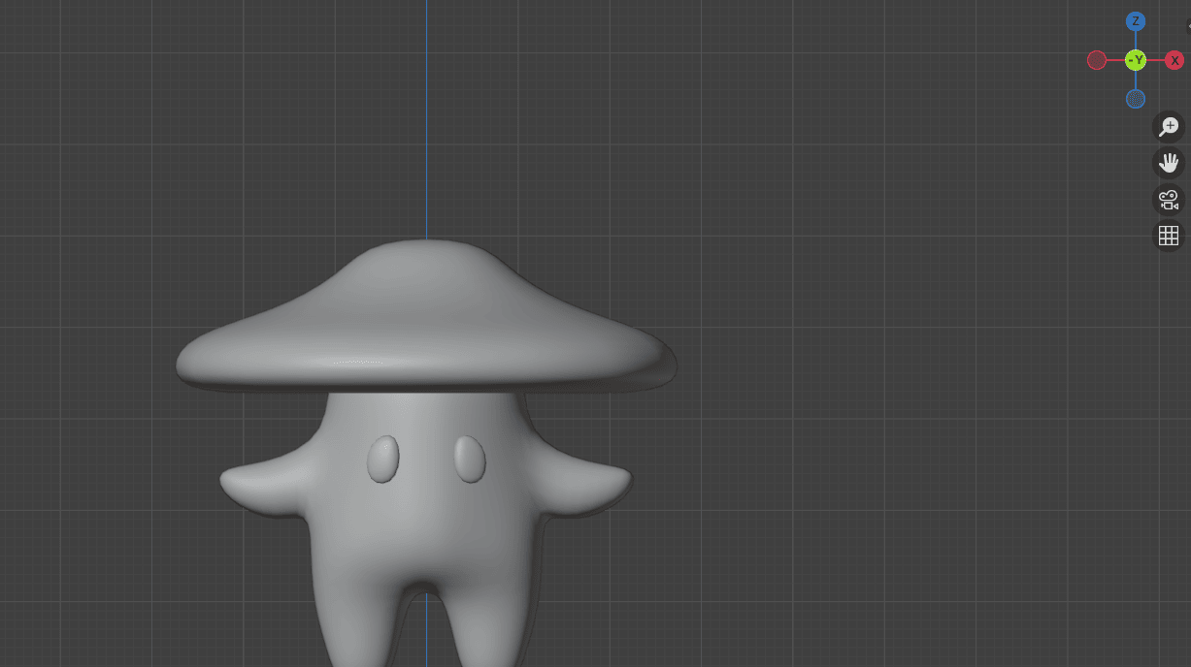1191x667 pixels.
Task: Click the mushroom character's left eye
Action: (382, 459)
